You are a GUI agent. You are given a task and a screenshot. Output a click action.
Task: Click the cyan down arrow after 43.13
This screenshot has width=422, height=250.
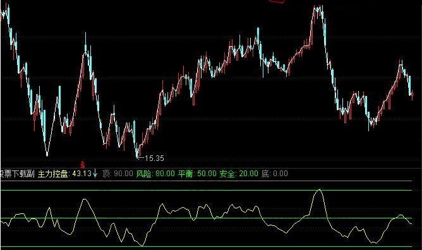[95, 174]
